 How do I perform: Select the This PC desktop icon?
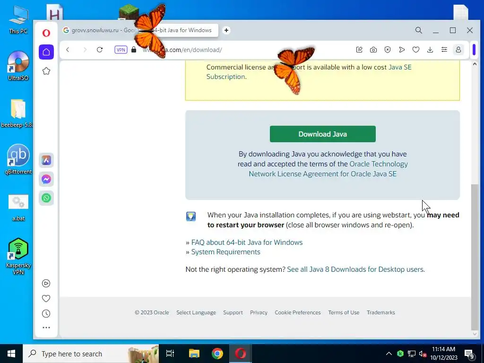pos(18,19)
